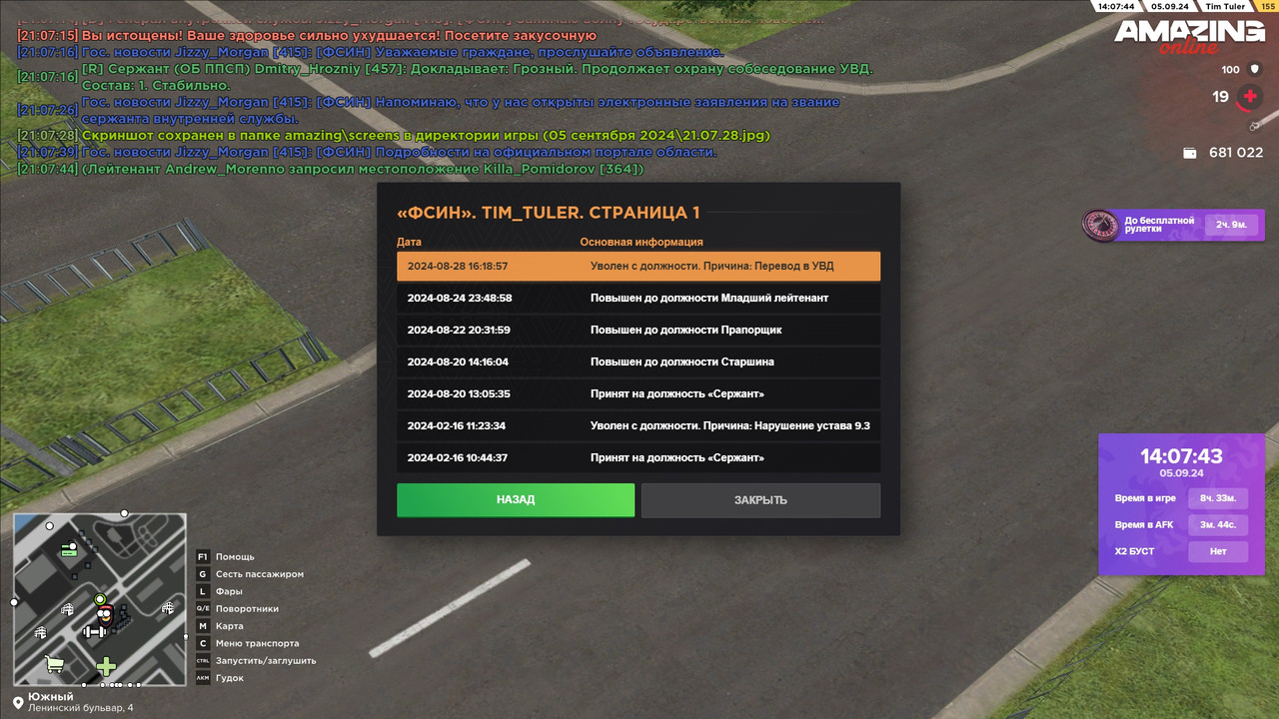Click the G key icon for Сесть пассажиром

coord(203,574)
